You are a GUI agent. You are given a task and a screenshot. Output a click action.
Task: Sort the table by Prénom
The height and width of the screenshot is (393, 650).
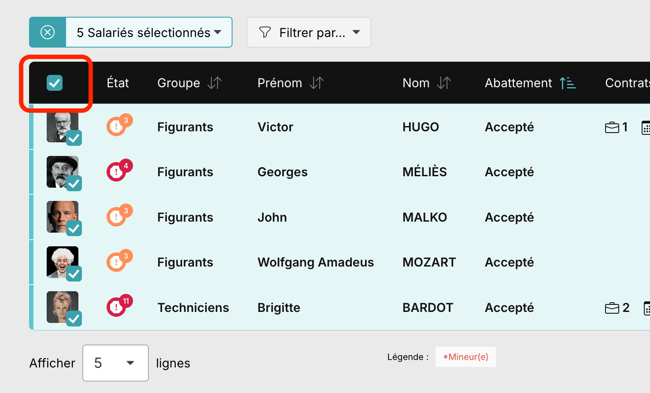tap(317, 83)
